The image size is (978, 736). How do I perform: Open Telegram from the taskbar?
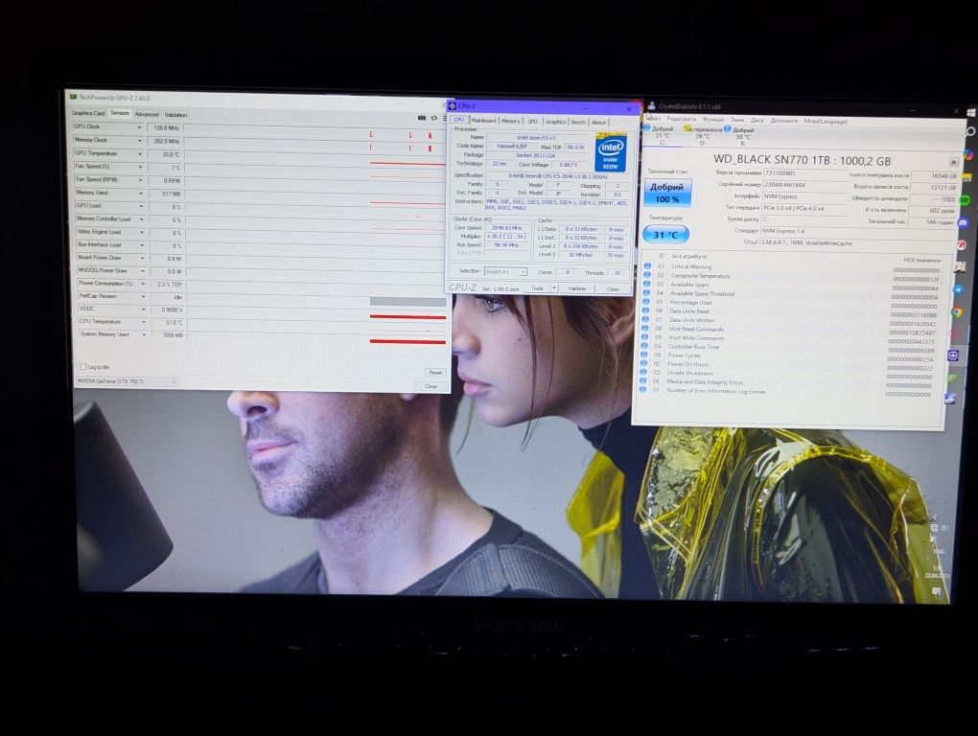959,289
